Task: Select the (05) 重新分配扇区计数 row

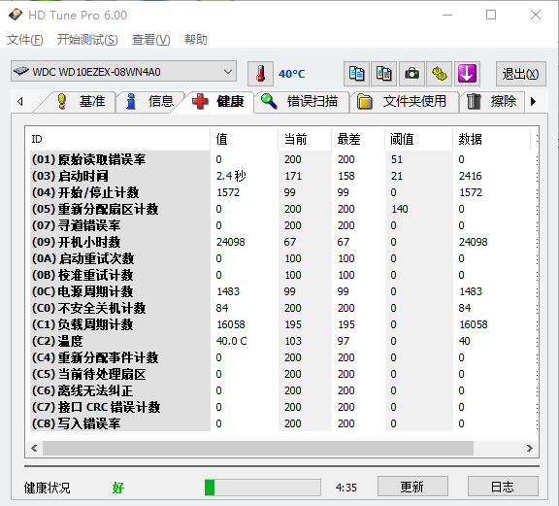Action: click(x=281, y=209)
